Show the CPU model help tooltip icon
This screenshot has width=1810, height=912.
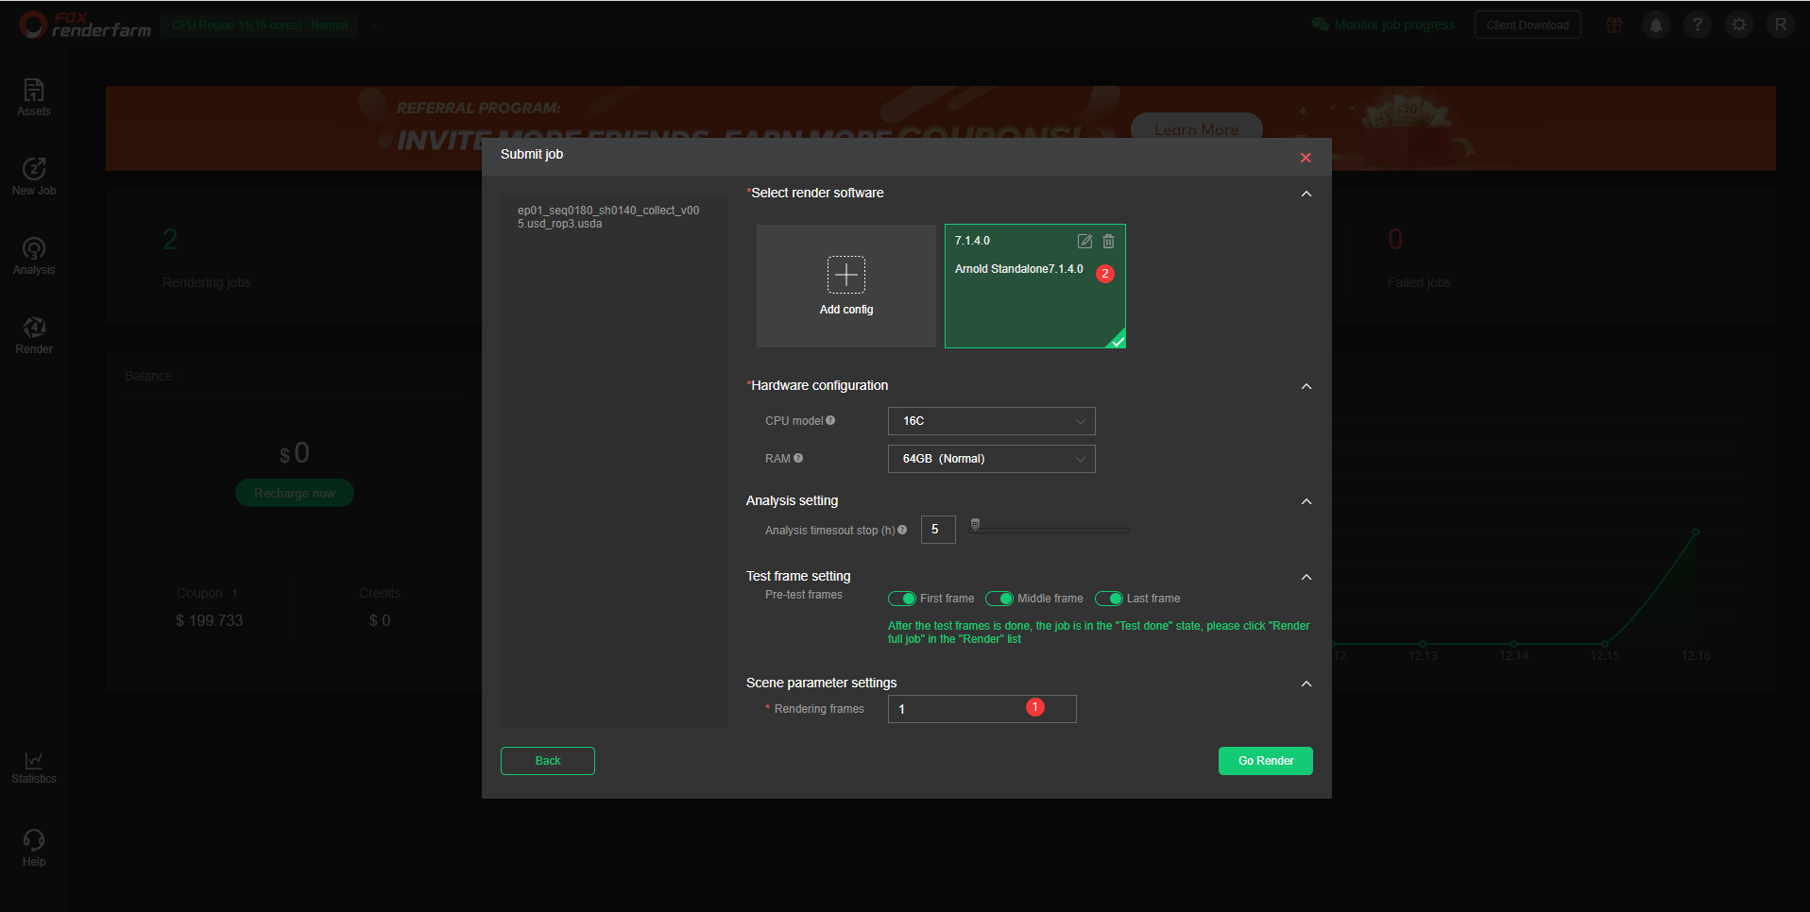[x=830, y=421]
